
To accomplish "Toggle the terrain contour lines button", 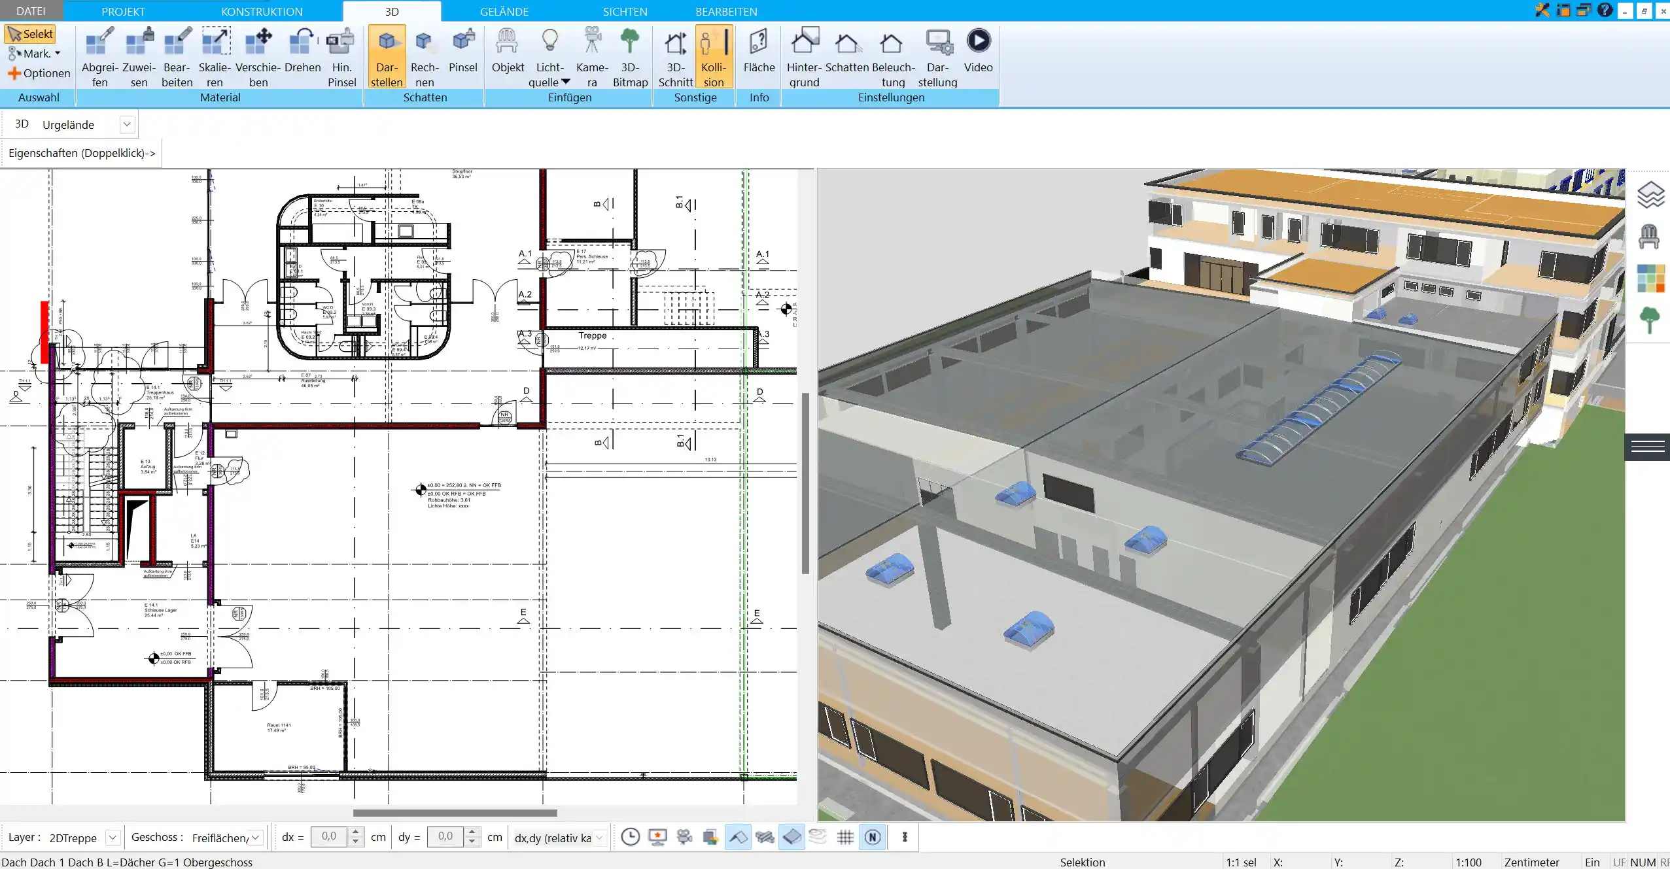I will (818, 837).
